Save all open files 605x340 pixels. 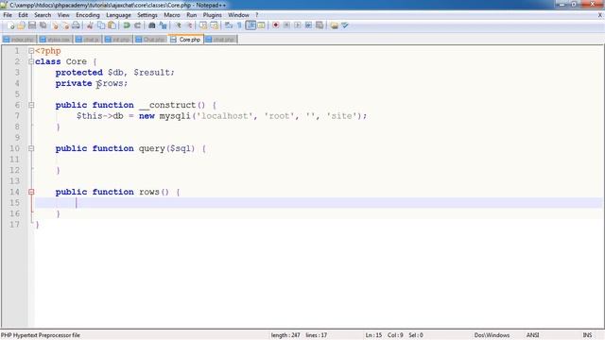pyautogui.click(x=43, y=25)
